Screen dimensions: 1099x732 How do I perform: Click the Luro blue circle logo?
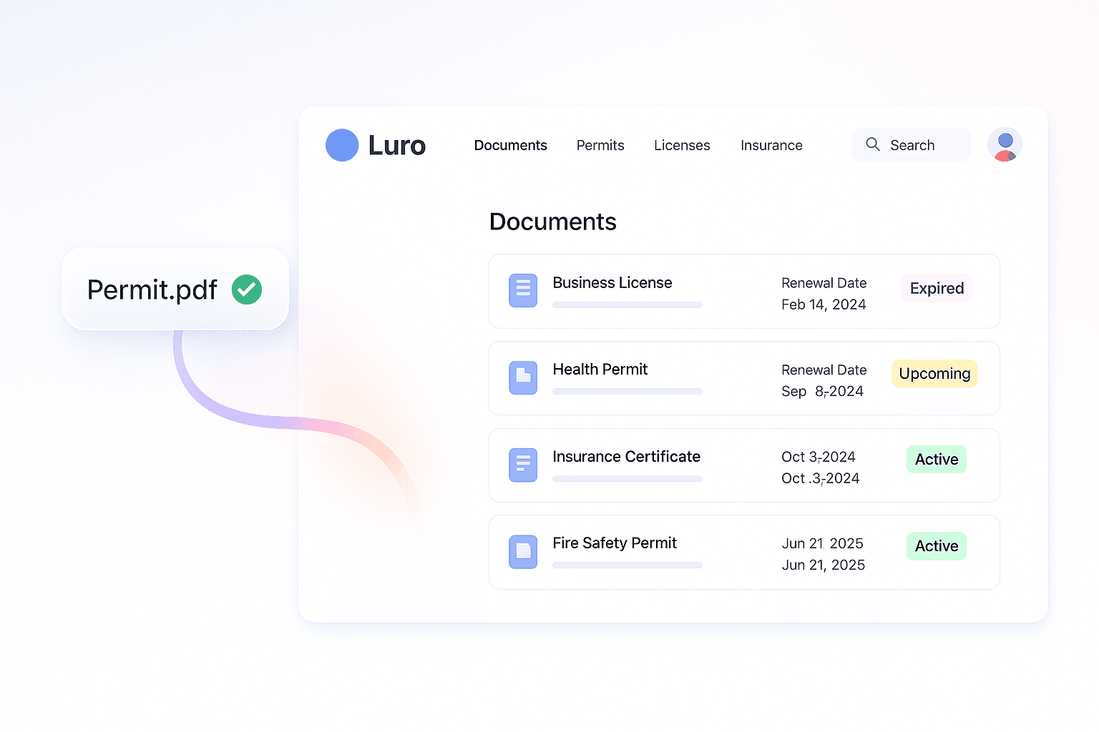[x=342, y=145]
